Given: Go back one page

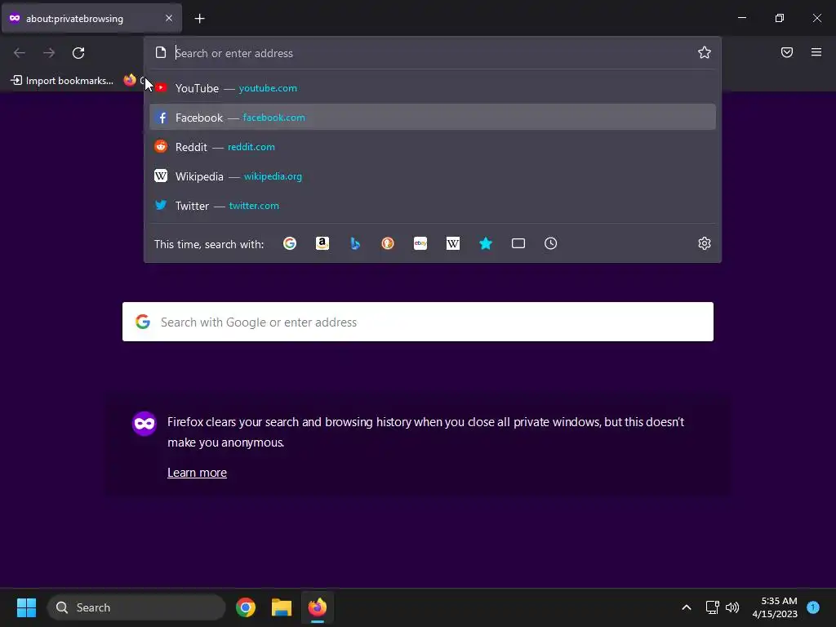Looking at the screenshot, I should (20, 53).
